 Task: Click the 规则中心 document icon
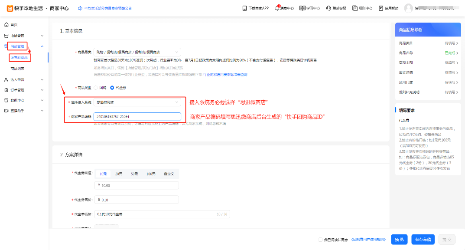(354, 8)
